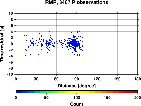Select y-axis tick label "-4"

11,56
